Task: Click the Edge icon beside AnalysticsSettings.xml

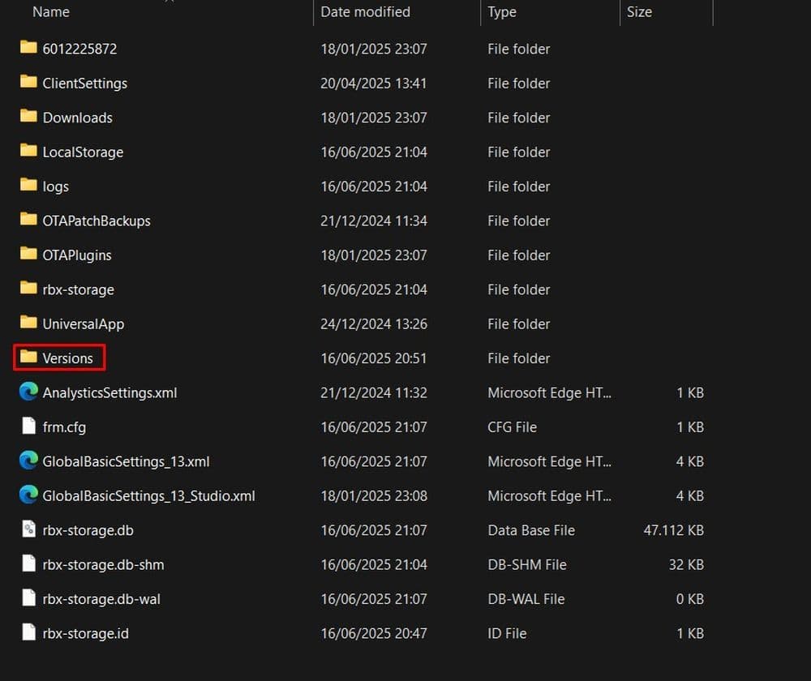Action: [28, 392]
